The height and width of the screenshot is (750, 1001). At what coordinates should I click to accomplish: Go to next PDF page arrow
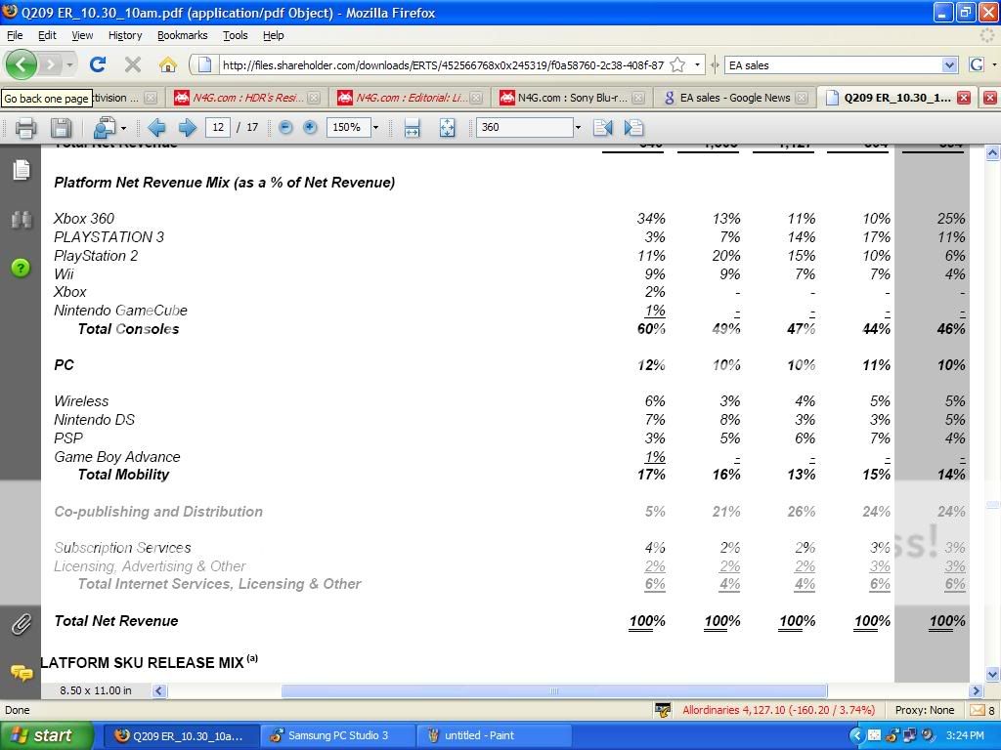pos(187,128)
